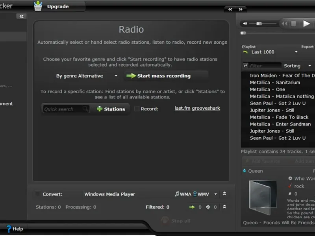The image size is (315, 236).
Task: Open the Last 1000 playlist dropdown
Action: [296, 52]
